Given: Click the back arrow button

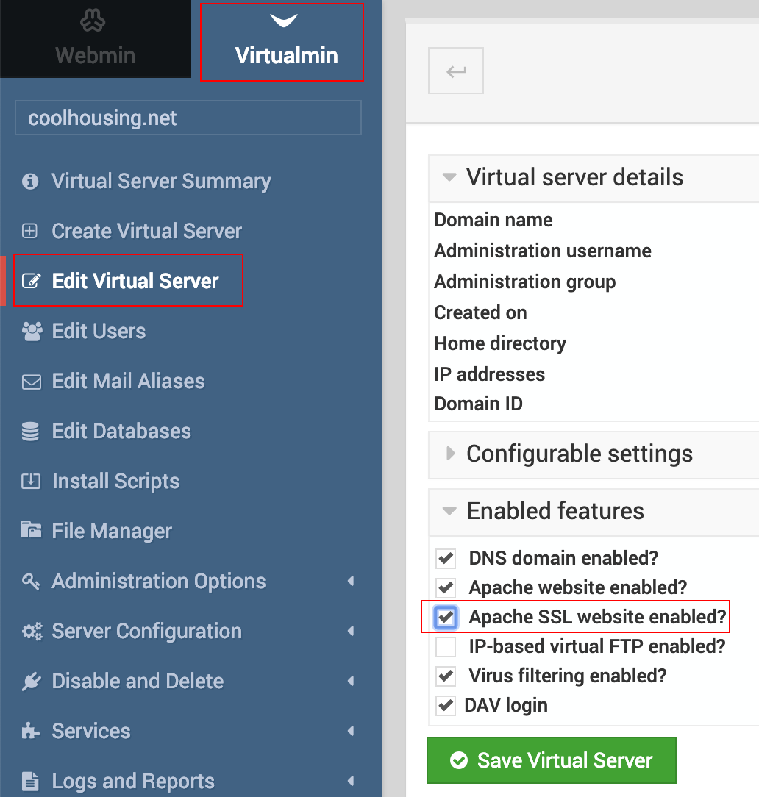Looking at the screenshot, I should [456, 71].
